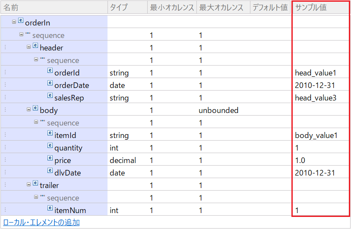This screenshot has height=229, width=351.
Task: Select the itemNum tree row name
Action: (x=70, y=210)
